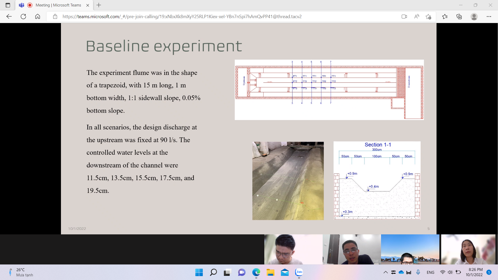The width and height of the screenshot is (498, 280).
Task: Open the browser profile menu
Action: coord(474,17)
